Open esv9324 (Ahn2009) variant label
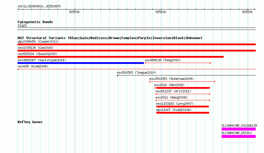Screen dimensions: 264x153 pos(169,85)
